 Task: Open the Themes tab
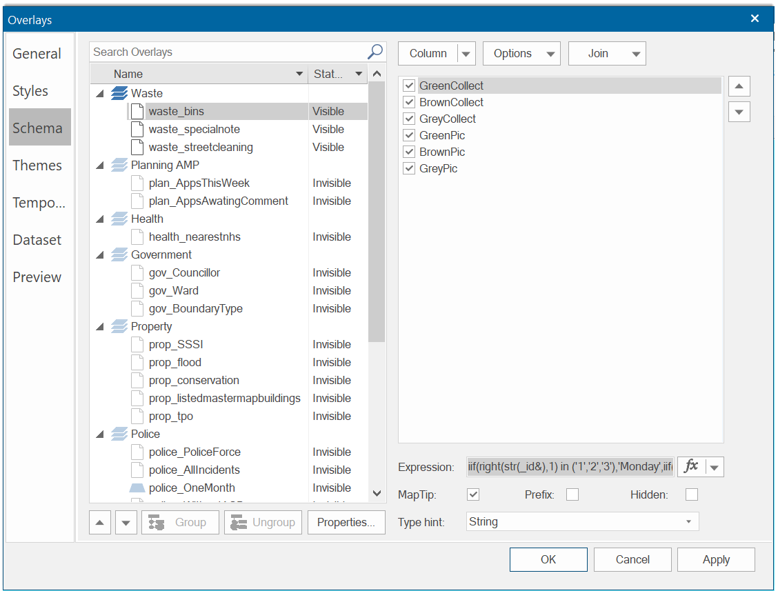pyautogui.click(x=37, y=166)
